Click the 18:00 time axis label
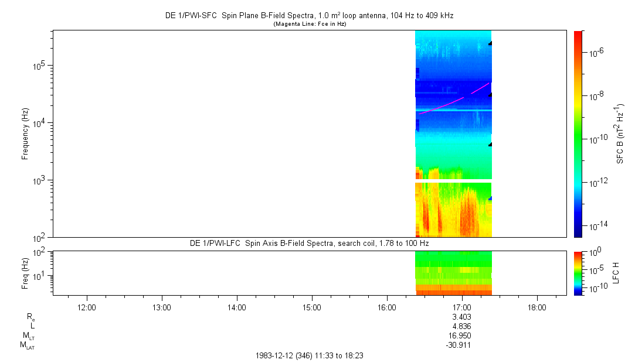The width and height of the screenshot is (635, 363). [537, 307]
